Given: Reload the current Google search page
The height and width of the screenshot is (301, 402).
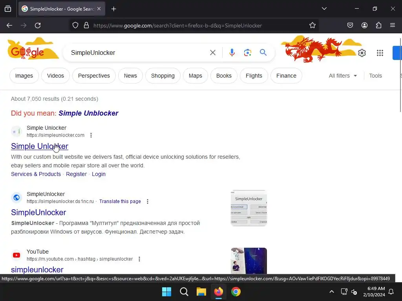Looking at the screenshot, I should [38, 25].
